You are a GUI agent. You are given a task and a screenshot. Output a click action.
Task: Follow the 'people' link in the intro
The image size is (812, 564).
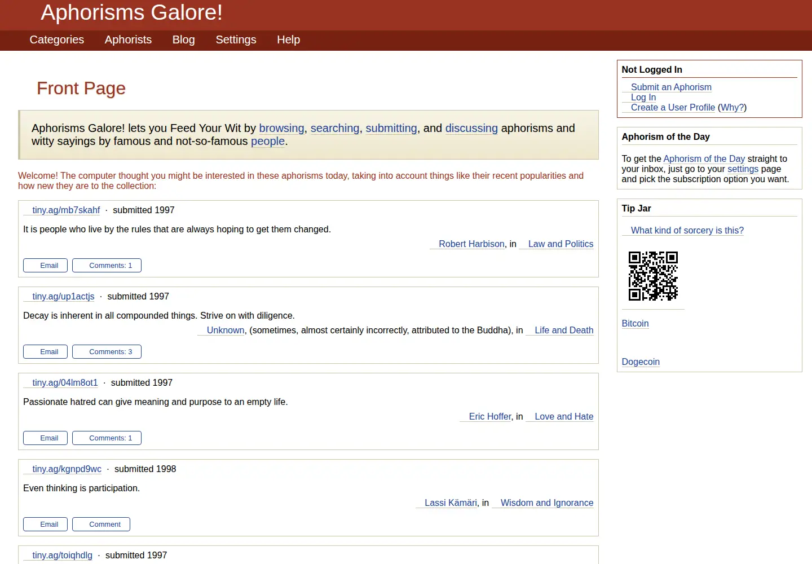pyautogui.click(x=268, y=141)
